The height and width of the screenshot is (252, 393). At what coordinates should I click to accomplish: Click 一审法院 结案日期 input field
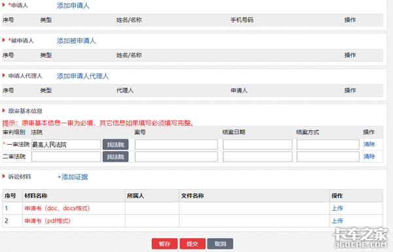point(257,145)
